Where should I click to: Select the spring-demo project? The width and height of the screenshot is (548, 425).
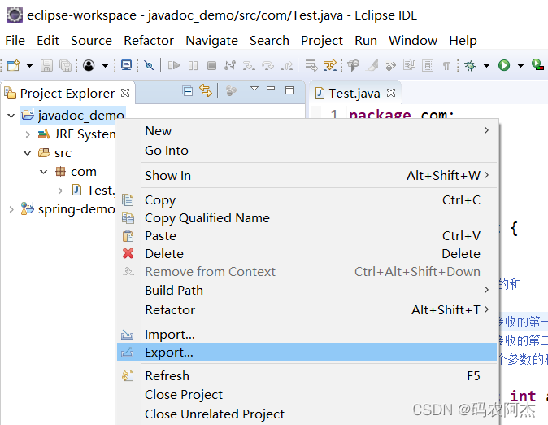pyautogui.click(x=76, y=209)
